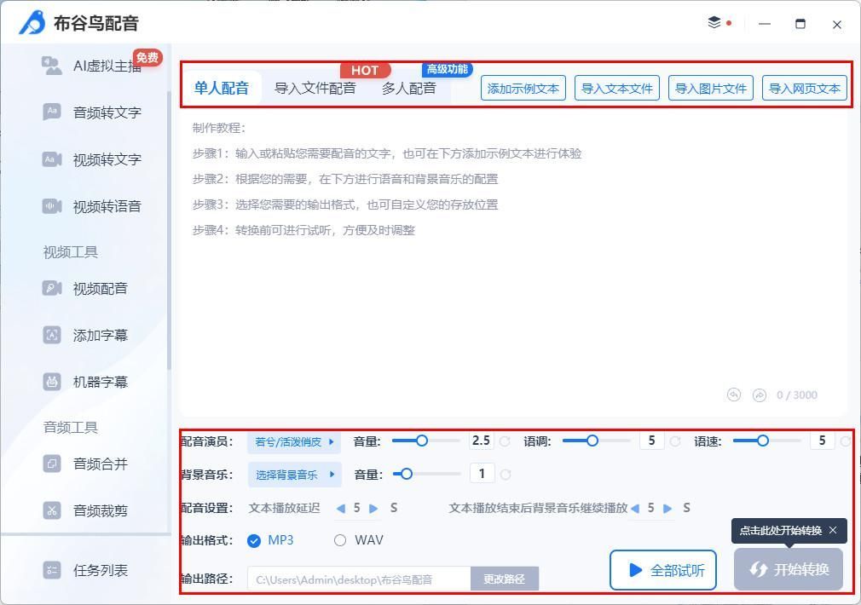861x605 pixels.
Task: Click the 添加示例文本 button
Action: pos(523,89)
